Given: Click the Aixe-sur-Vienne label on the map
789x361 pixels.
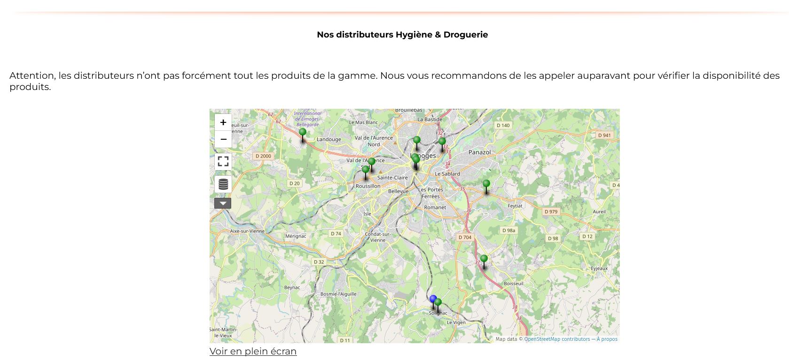Looking at the screenshot, I should (247, 231).
